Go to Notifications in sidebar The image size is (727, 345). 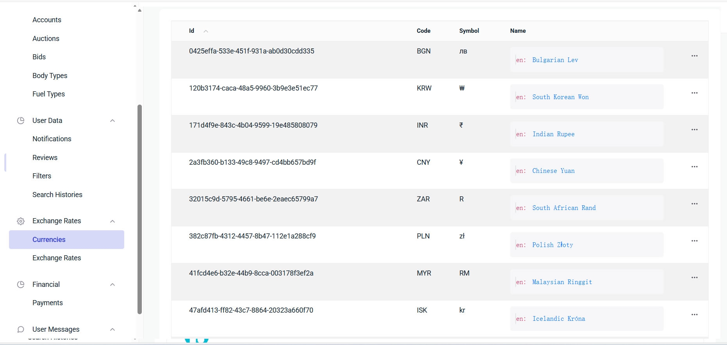[x=52, y=139]
